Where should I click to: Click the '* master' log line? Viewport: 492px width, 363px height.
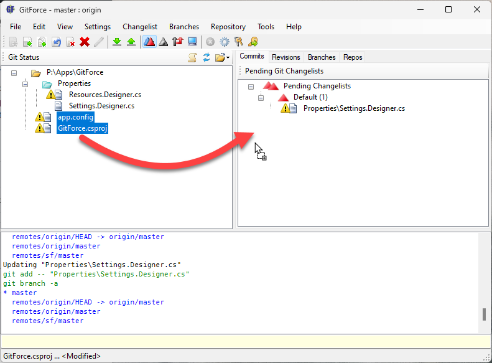20,293
